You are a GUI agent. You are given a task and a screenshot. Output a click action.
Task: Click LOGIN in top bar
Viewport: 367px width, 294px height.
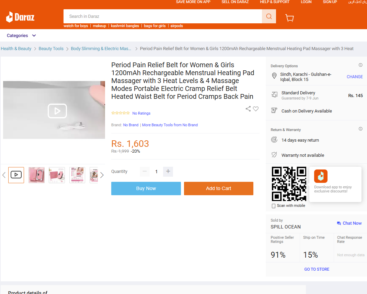pyautogui.click(x=306, y=2)
